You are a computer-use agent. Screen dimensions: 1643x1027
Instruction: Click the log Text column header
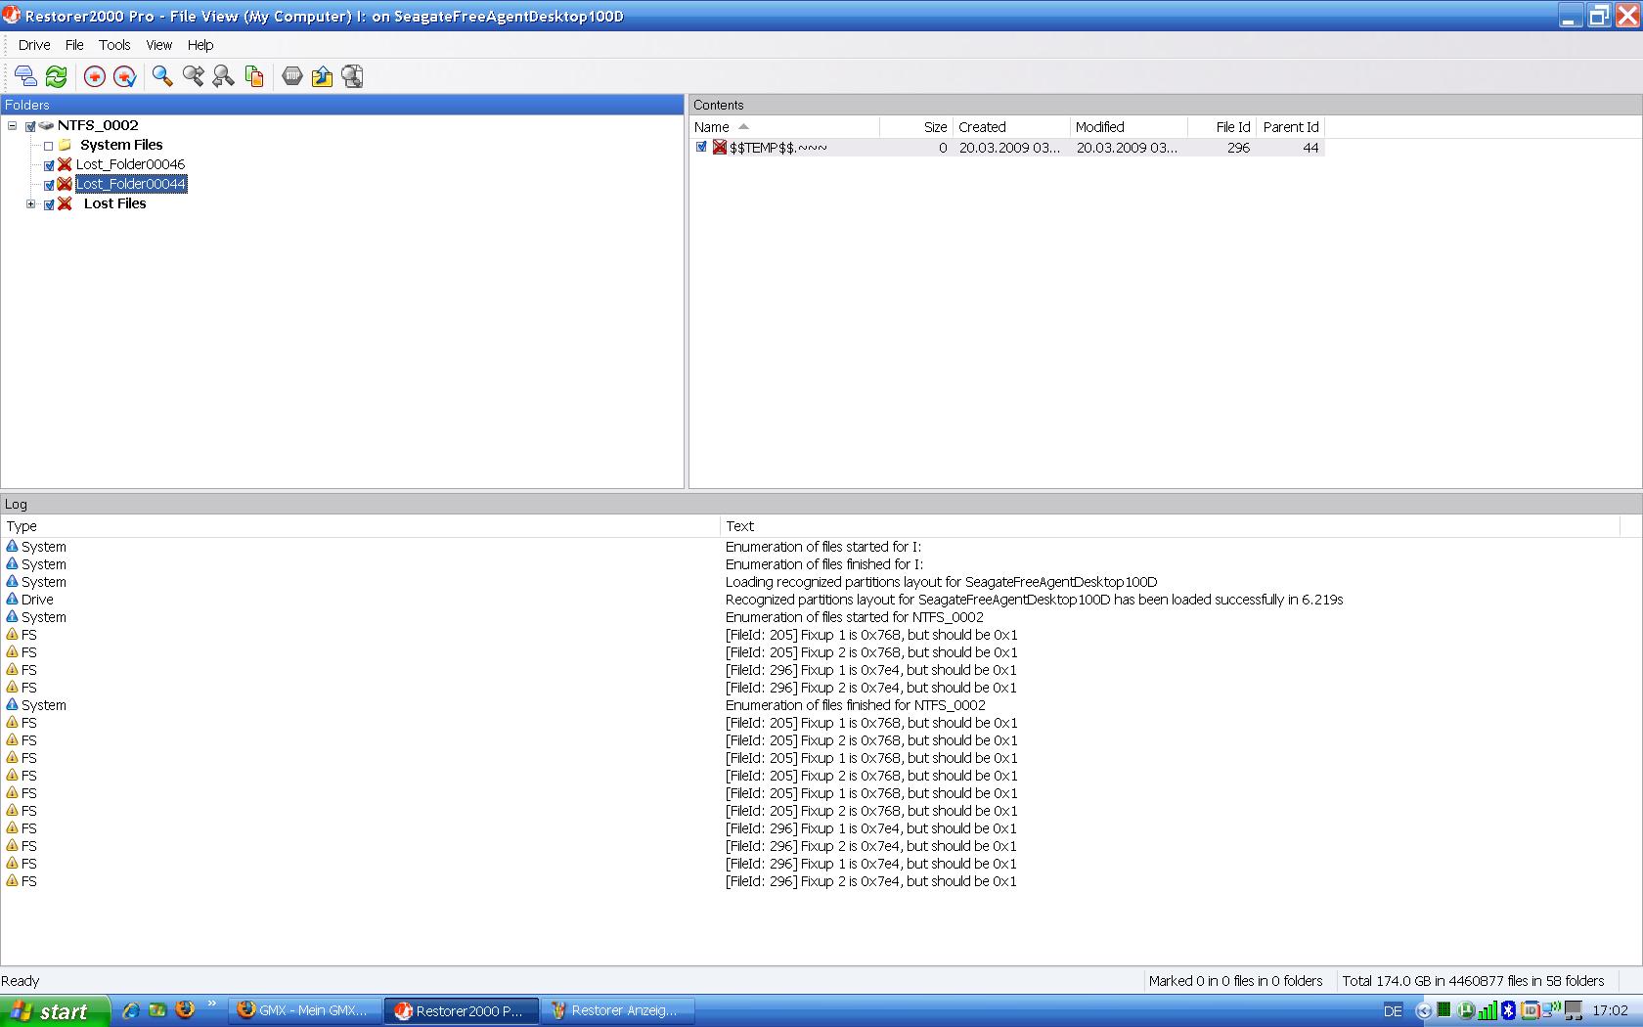pos(1171,526)
